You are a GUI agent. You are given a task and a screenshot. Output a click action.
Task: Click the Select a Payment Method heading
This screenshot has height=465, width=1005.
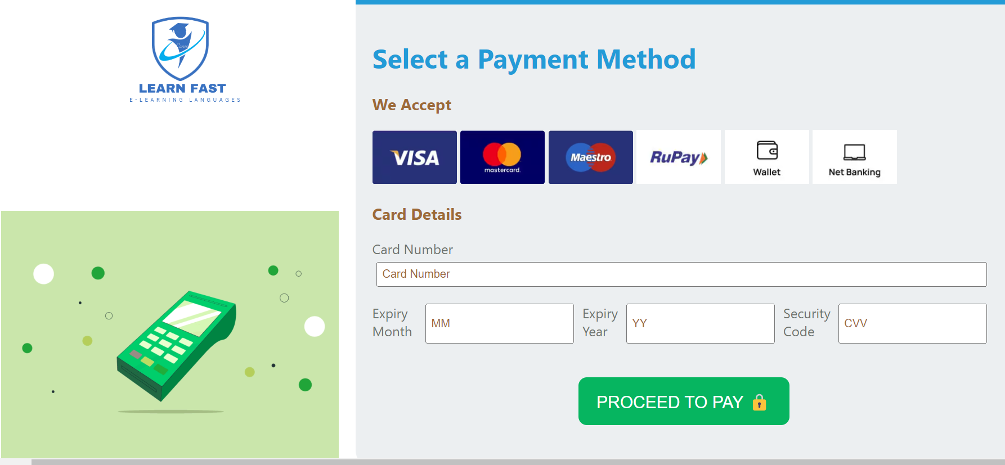point(533,60)
